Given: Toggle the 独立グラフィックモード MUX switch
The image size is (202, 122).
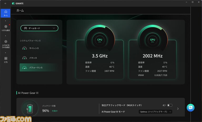Looking at the screenshot, I should coord(170,105).
